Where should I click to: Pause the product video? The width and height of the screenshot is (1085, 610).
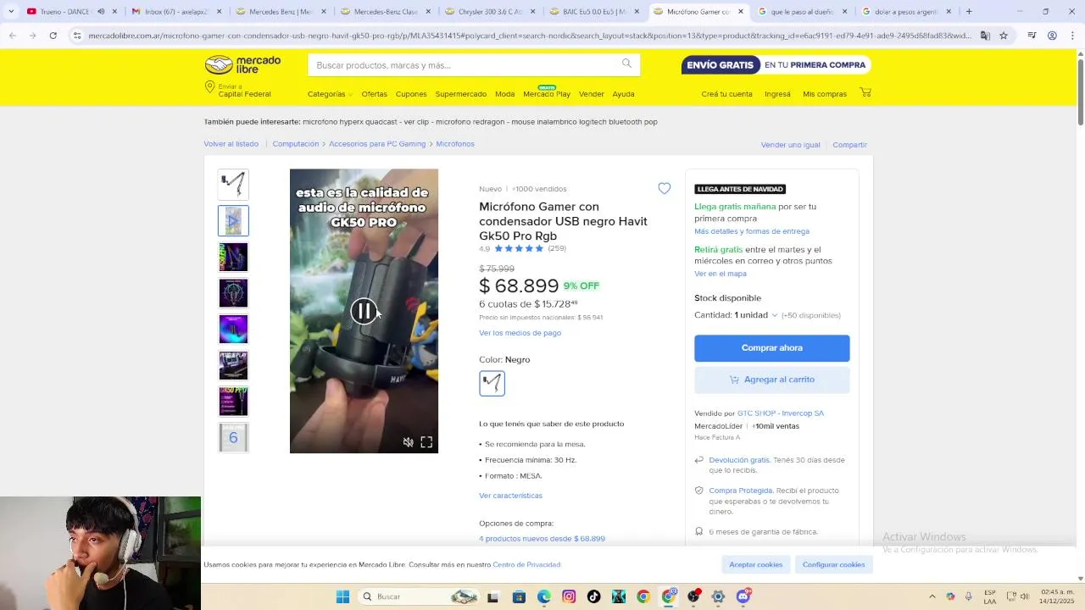tap(364, 311)
